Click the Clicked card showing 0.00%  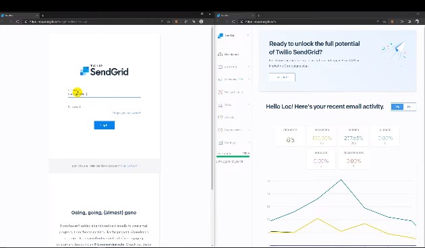[385, 136]
